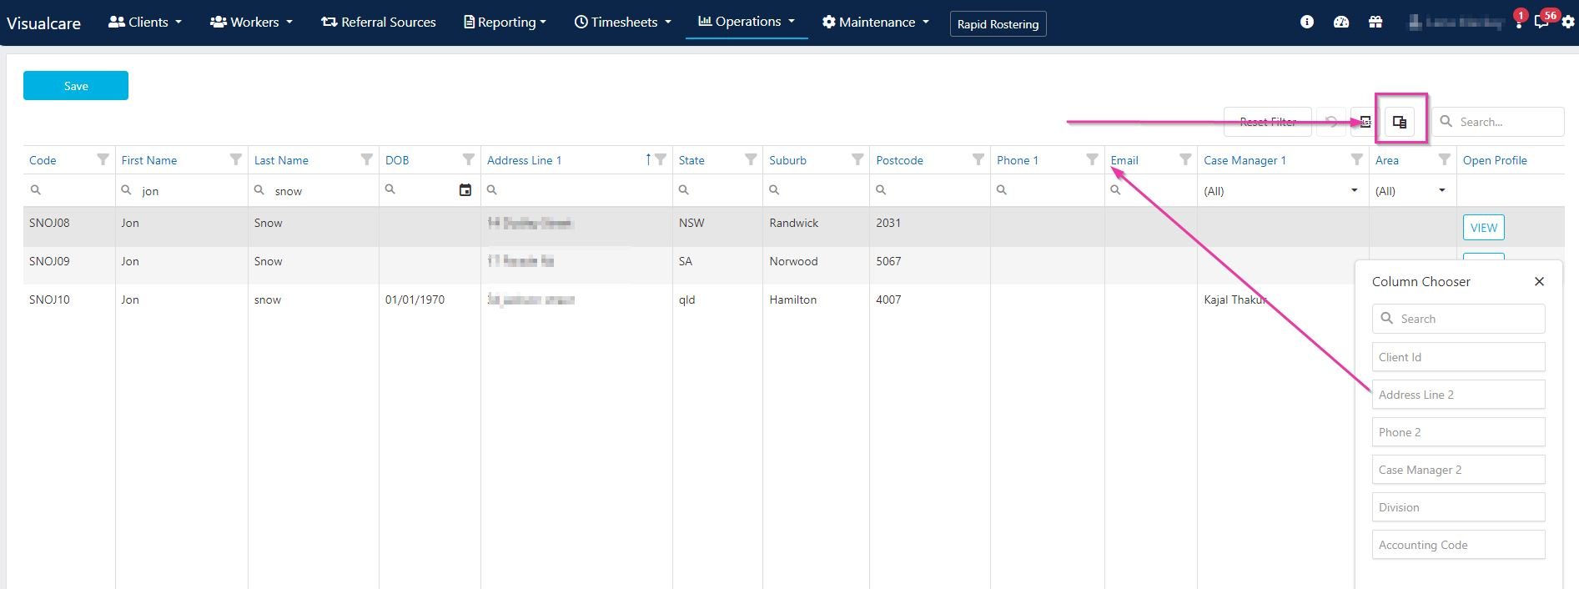Expand the Case Manager 1 (All) filter dropdown
The image size is (1579, 589).
(1354, 190)
